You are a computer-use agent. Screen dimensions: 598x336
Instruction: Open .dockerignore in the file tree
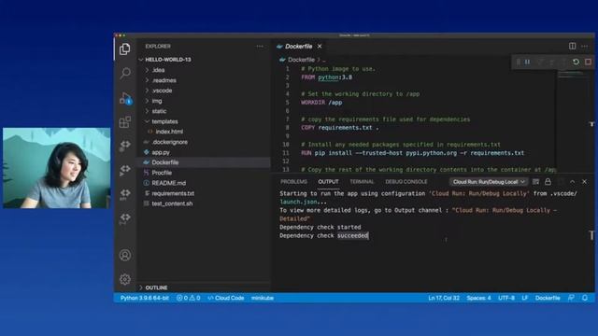click(x=169, y=142)
